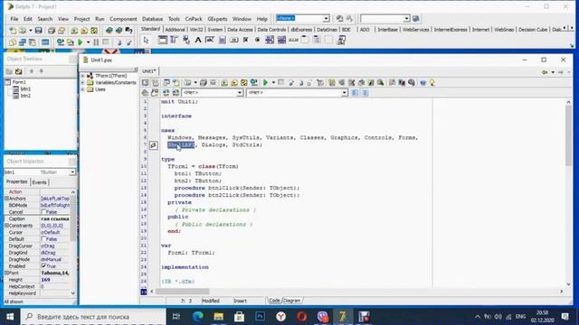Select Form1 in Object TreeView
Screen dimensions: 579x325
pos(19,82)
